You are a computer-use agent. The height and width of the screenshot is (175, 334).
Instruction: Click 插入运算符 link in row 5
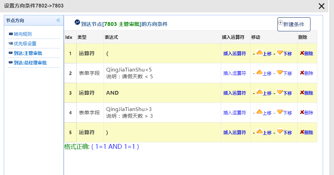pyautogui.click(x=234, y=132)
